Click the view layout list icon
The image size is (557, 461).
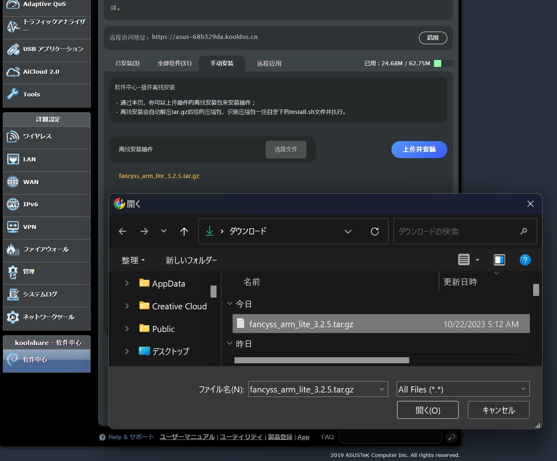coord(464,260)
